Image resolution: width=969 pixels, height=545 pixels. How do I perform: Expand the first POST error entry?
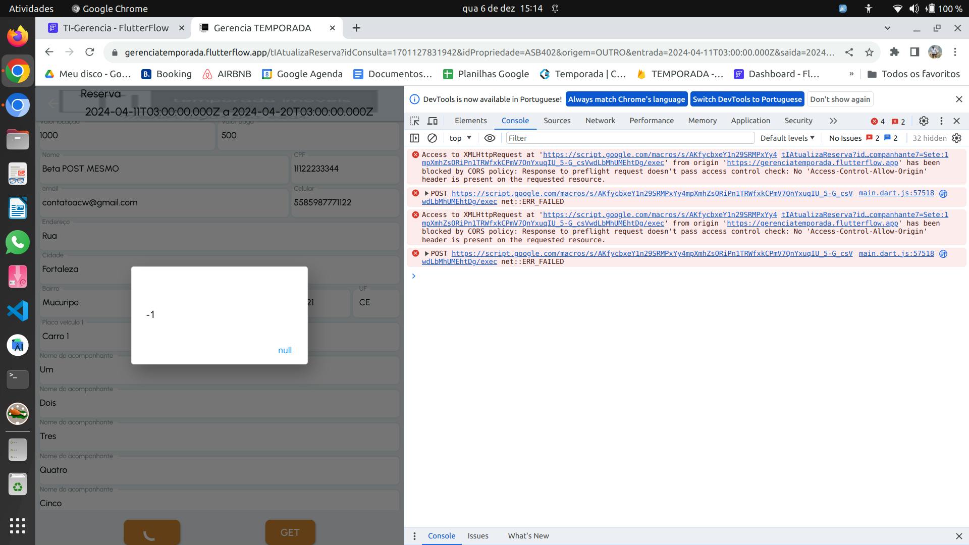tap(426, 193)
